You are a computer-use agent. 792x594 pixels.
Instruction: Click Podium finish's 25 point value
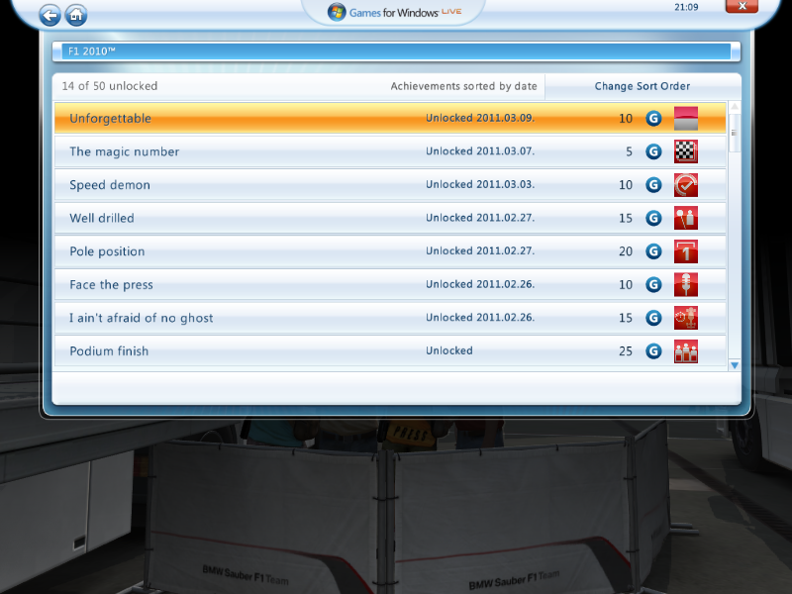point(626,351)
